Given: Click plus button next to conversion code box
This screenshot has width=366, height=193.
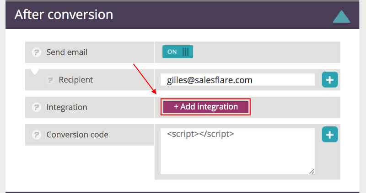Looking at the screenshot, I should point(330,135).
